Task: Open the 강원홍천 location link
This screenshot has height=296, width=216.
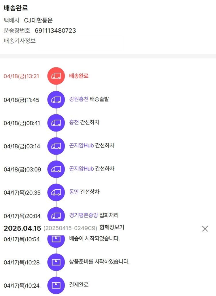Action: 79,99
